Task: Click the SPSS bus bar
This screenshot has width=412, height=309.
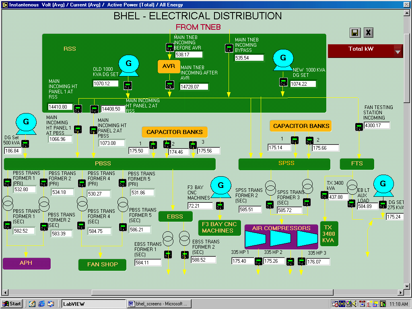Action: [x=284, y=164]
